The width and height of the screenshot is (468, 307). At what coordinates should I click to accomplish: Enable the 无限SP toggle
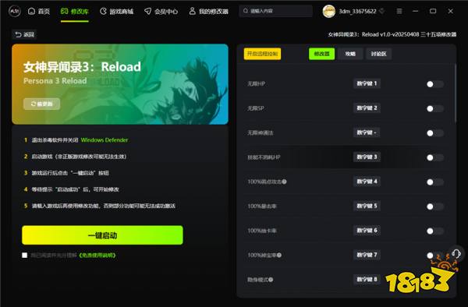pyautogui.click(x=435, y=108)
